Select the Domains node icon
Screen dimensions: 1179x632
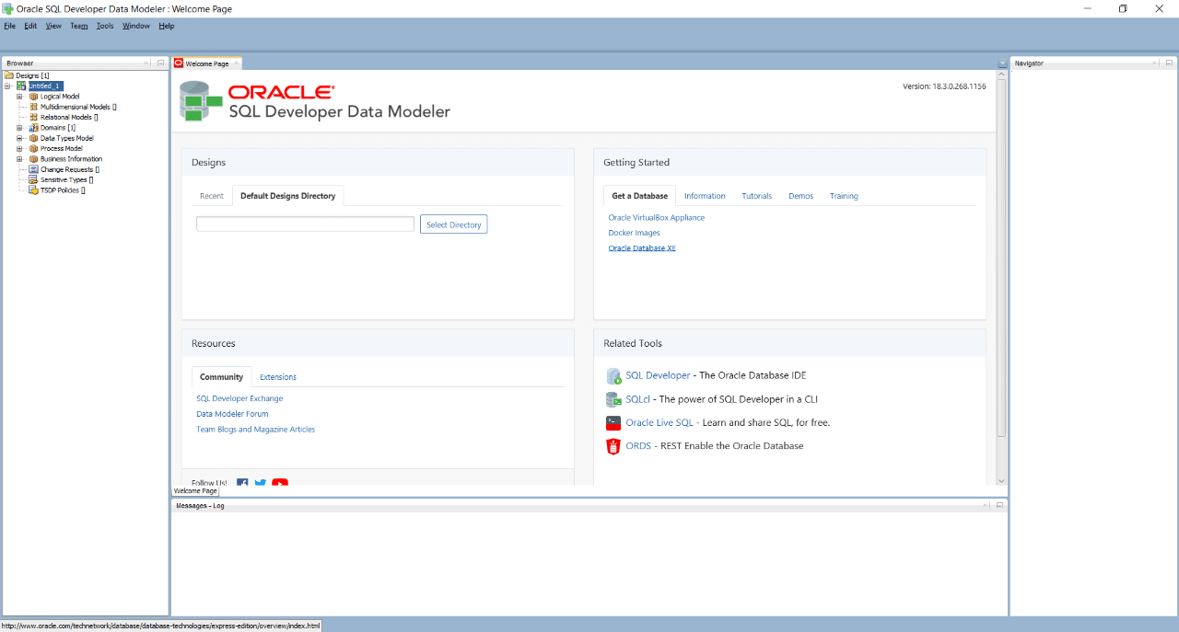[x=33, y=128]
